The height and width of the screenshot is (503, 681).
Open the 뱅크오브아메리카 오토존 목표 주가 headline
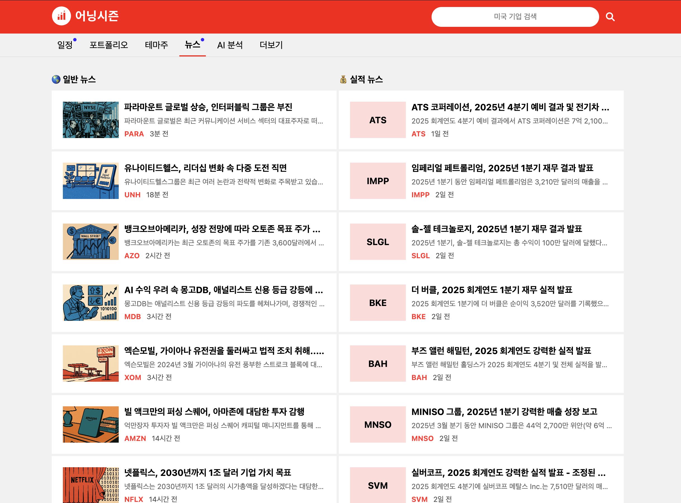[x=222, y=229]
